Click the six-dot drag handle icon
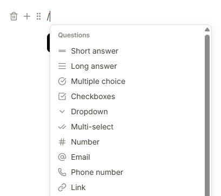This screenshot has height=196, width=221. click(x=38, y=16)
